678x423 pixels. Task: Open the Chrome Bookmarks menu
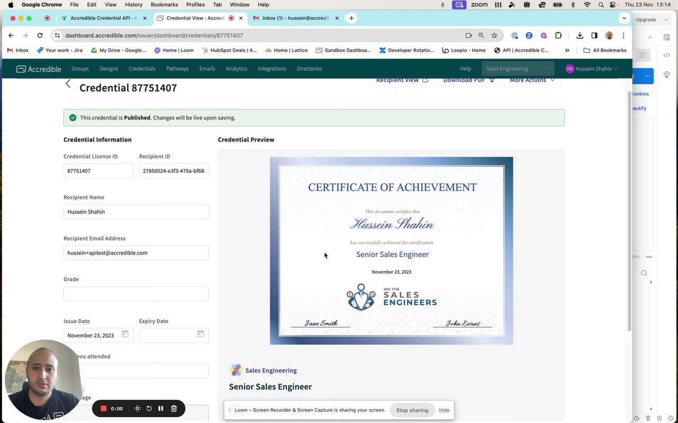[x=164, y=5]
